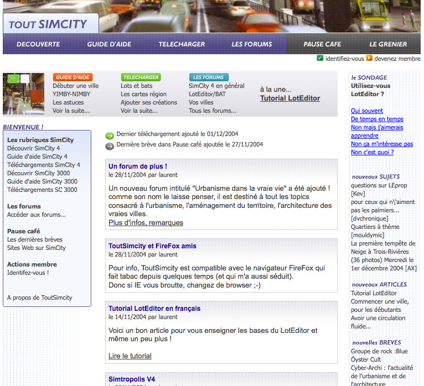The height and width of the screenshot is (386, 424).
Task: Click the identifiez-vous login link
Action: (x=345, y=59)
